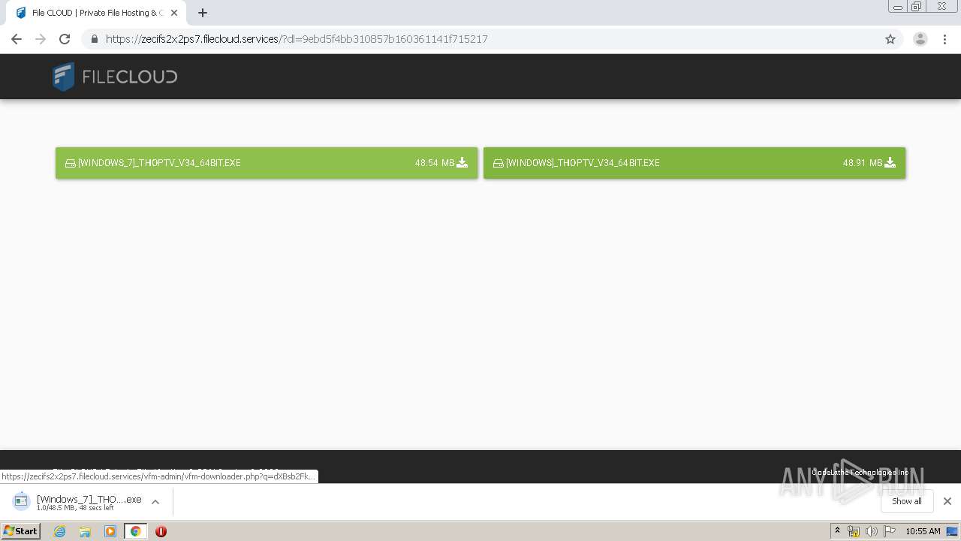Image resolution: width=961 pixels, height=541 pixels.
Task: Click drive icon before [WINDOWS_7] filename
Action: [x=70, y=163]
